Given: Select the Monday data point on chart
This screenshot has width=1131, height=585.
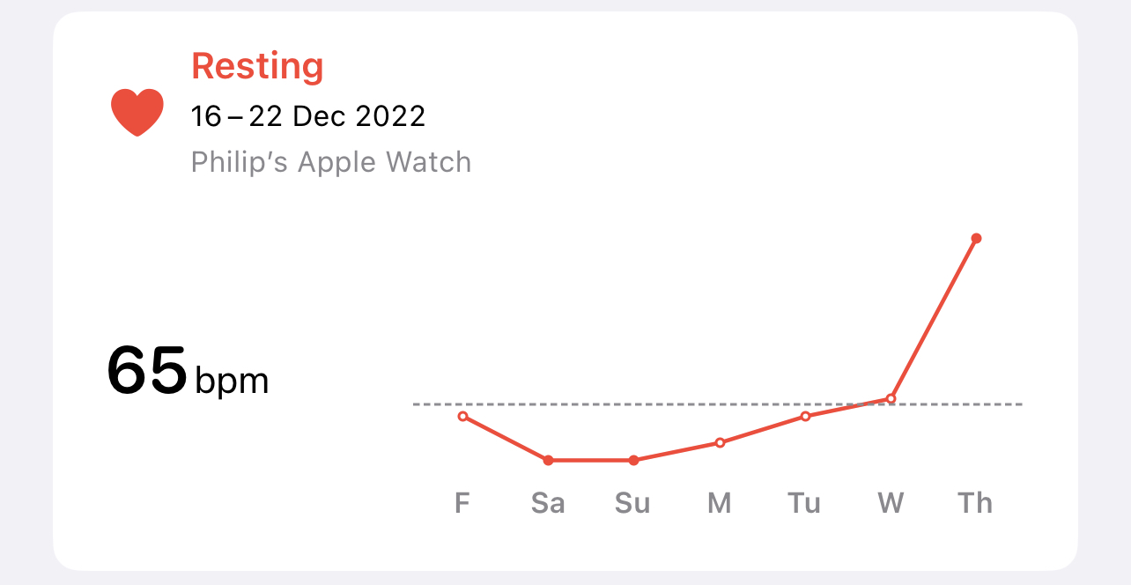Looking at the screenshot, I should (720, 442).
